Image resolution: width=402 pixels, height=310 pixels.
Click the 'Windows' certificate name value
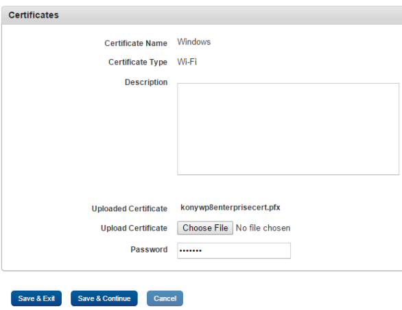(x=194, y=42)
